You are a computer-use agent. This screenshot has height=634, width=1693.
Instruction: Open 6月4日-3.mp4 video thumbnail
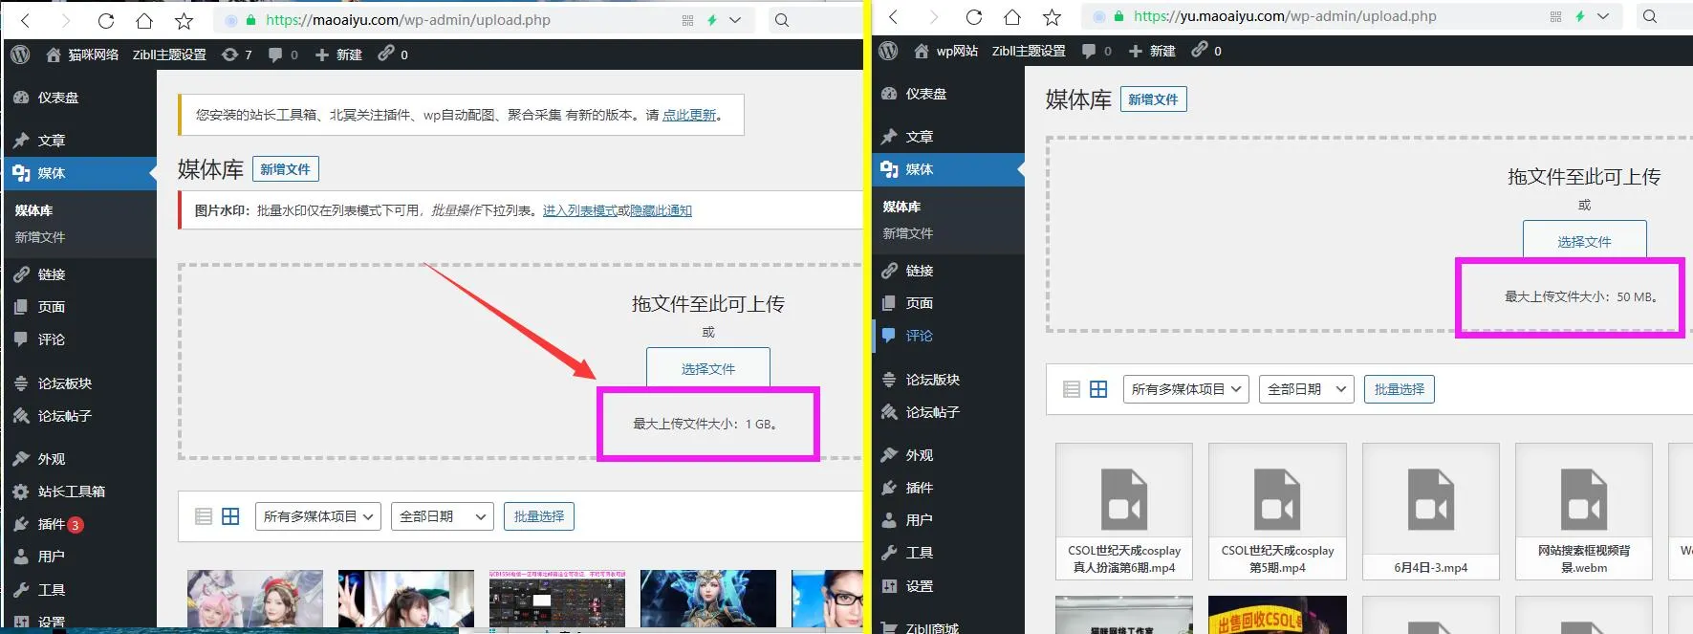(1430, 512)
